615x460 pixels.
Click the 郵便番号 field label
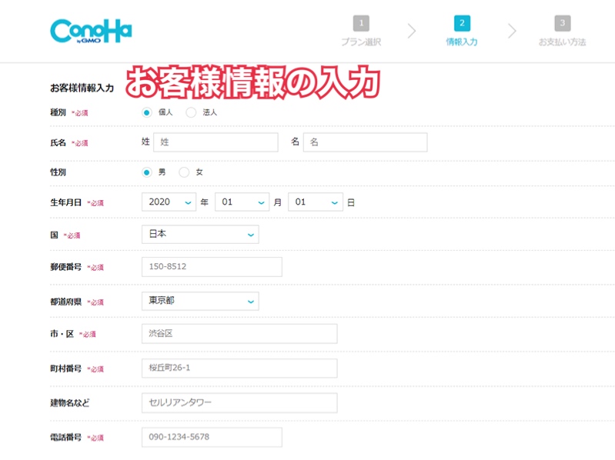point(66,267)
